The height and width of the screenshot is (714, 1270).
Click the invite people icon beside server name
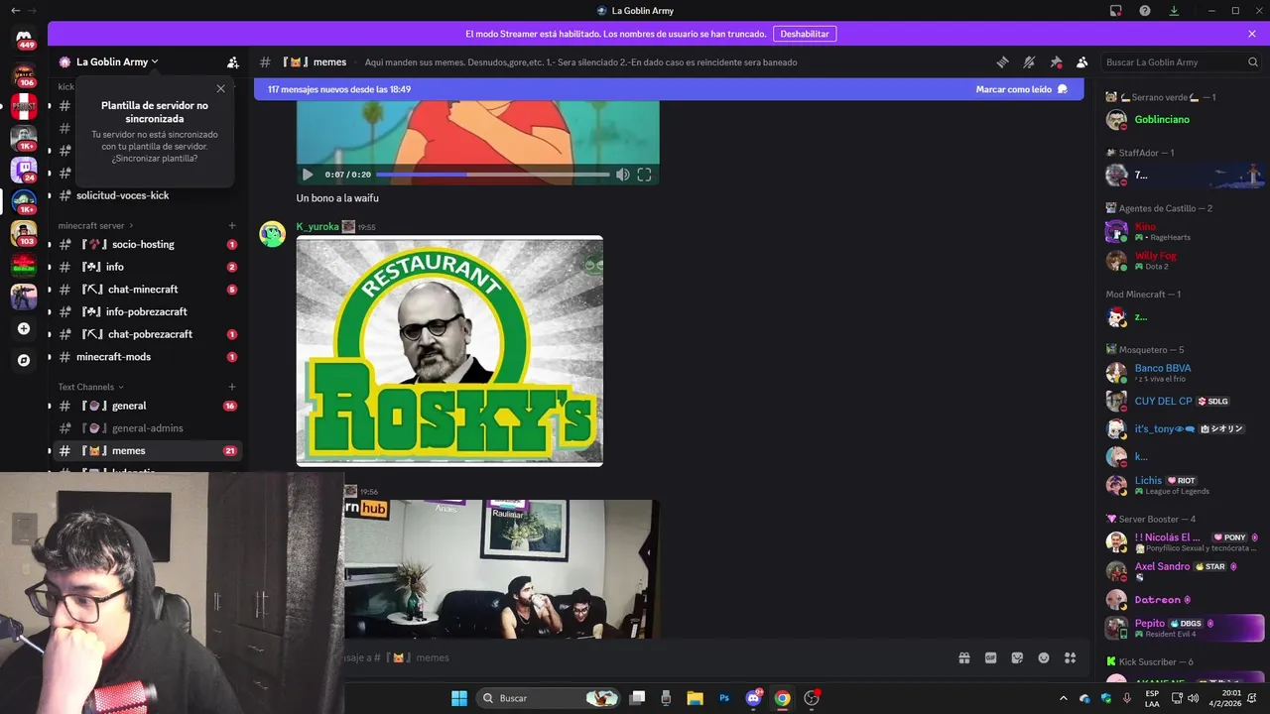[x=233, y=61]
